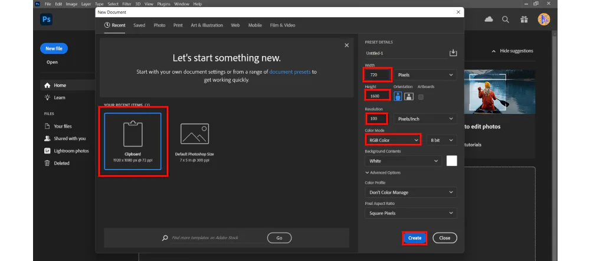Viewport: 590px width, 261px height.
Task: Expand the RGB Color mode dropdown
Action: tap(392, 140)
